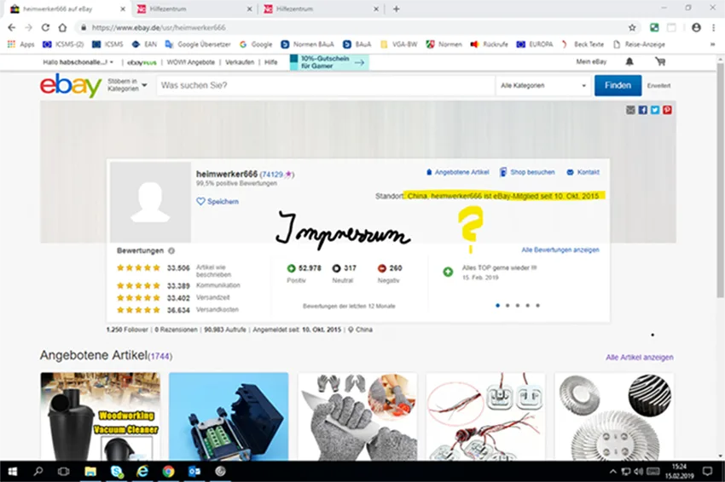Open the Rückrufe bookmark
Viewport: 725px width, 482px height.
click(490, 44)
